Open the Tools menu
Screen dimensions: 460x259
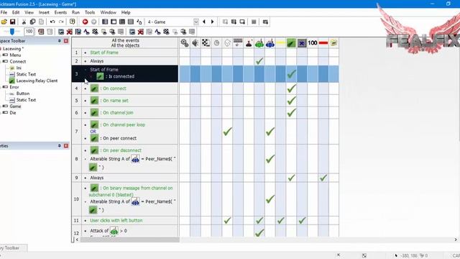pyautogui.click(x=90, y=12)
